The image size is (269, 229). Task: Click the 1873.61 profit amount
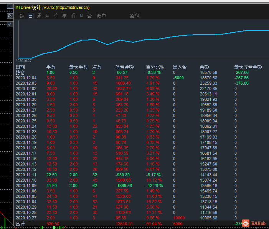pos(123,202)
